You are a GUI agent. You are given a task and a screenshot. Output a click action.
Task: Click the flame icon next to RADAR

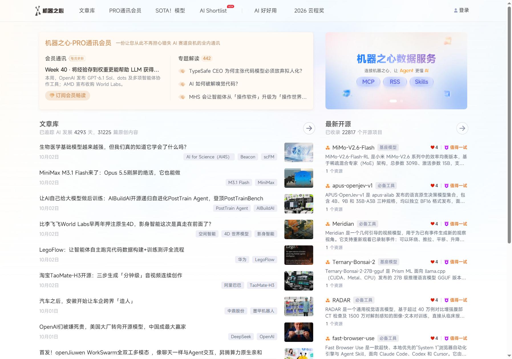(x=328, y=300)
